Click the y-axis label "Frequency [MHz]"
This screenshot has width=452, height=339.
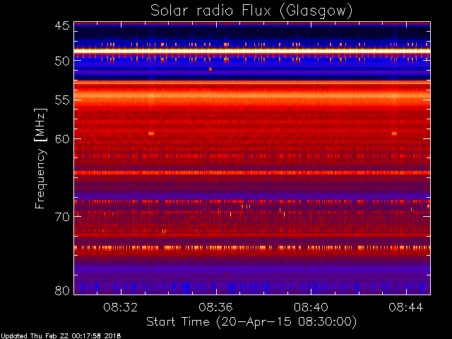tap(40, 158)
